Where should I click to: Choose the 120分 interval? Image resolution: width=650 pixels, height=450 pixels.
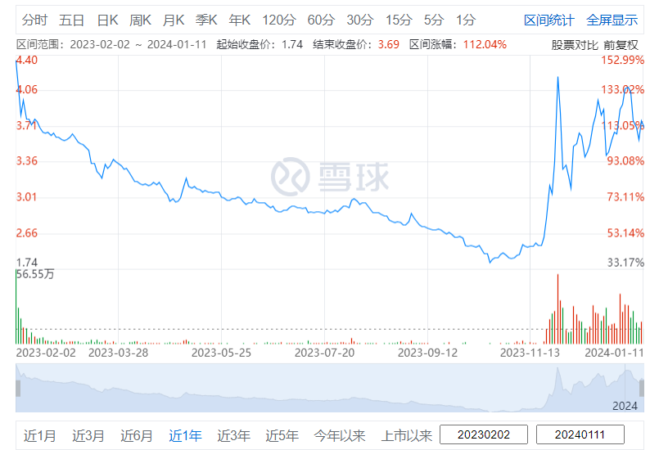coord(278,20)
